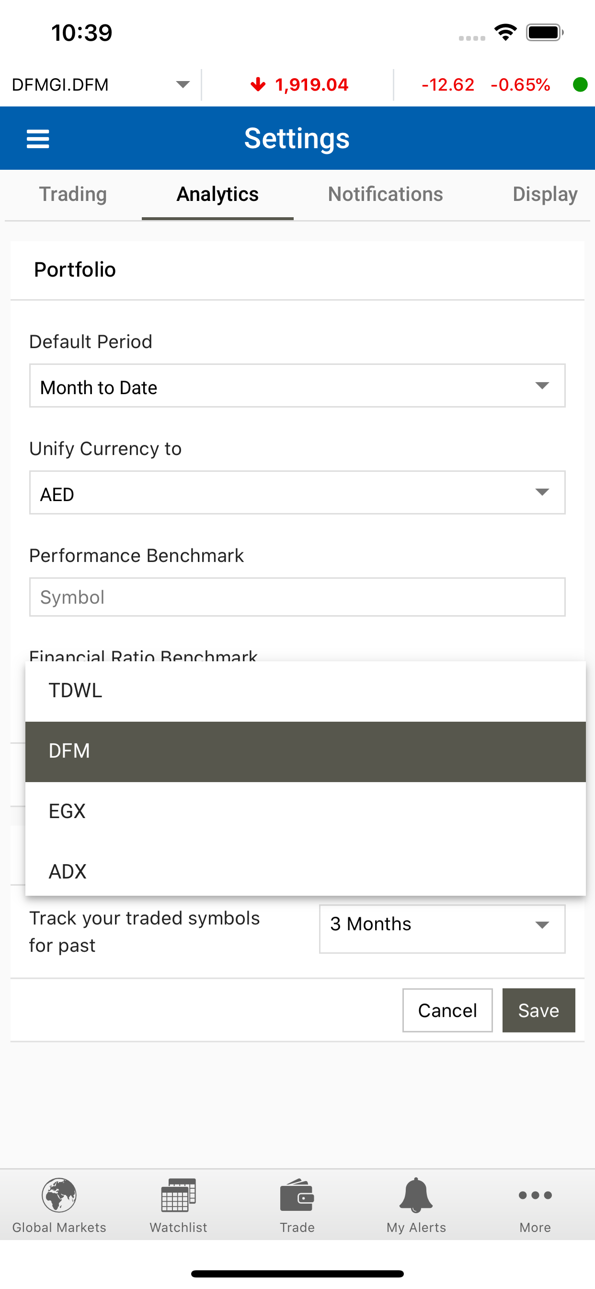Choose EGX in the dropdown list
The width and height of the screenshot is (595, 1289).
point(306,812)
